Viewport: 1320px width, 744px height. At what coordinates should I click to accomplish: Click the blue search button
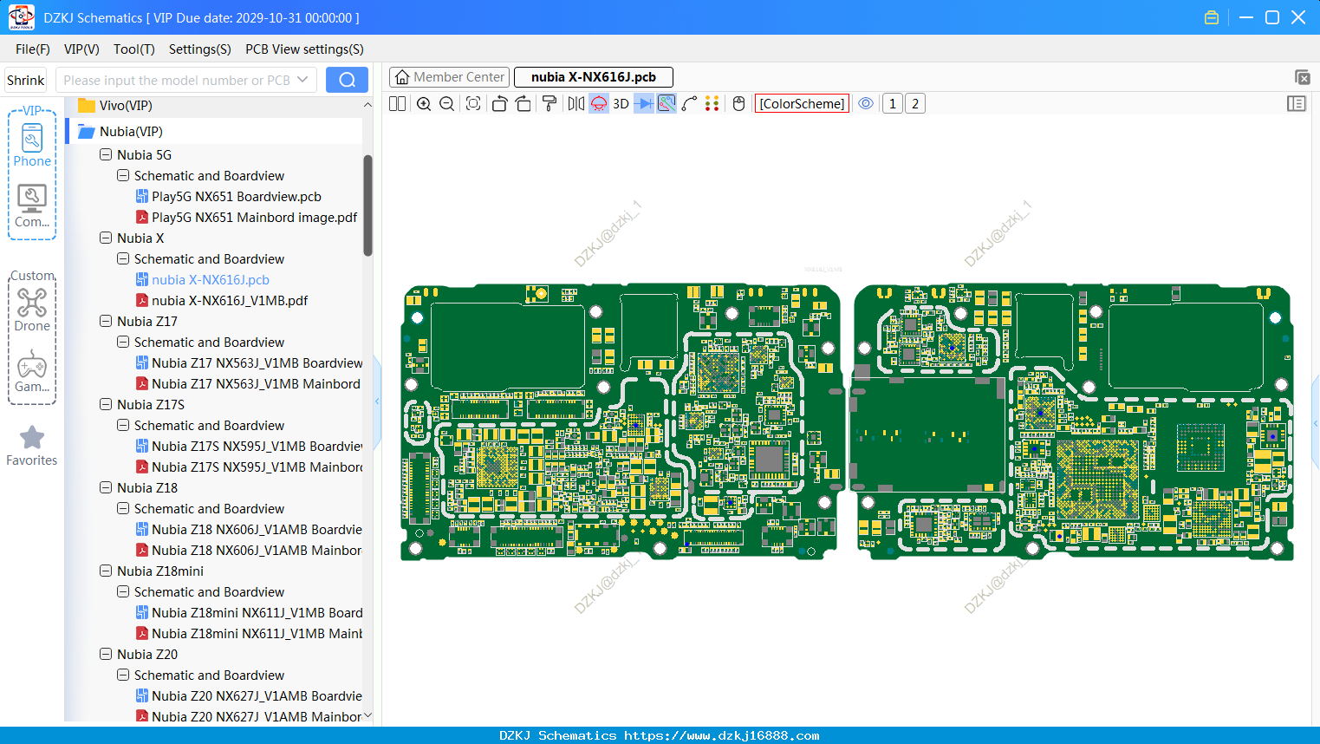pyautogui.click(x=347, y=80)
